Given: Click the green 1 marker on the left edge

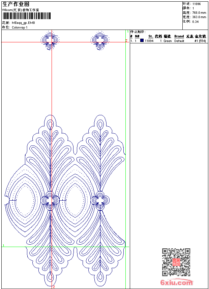Looking at the screenshot, I should pos(3,246).
